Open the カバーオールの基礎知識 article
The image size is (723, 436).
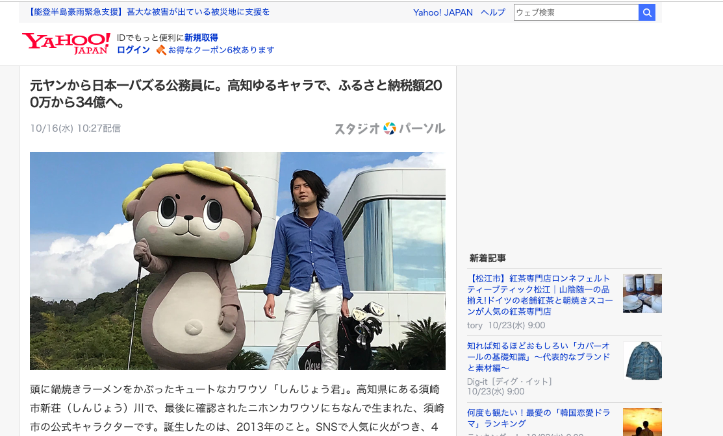[539, 358]
